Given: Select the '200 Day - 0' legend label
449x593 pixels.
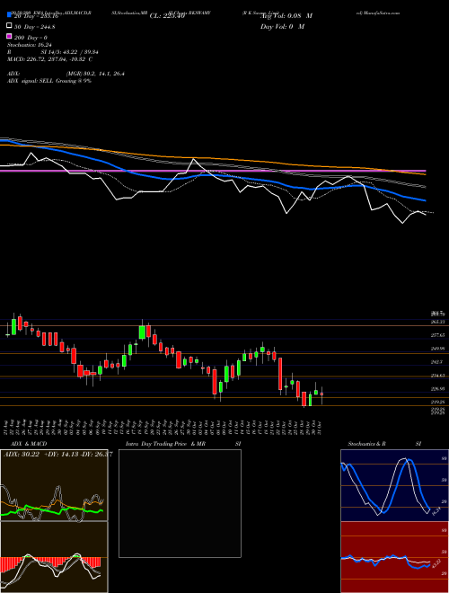Looking at the screenshot, I should tap(31, 38).
